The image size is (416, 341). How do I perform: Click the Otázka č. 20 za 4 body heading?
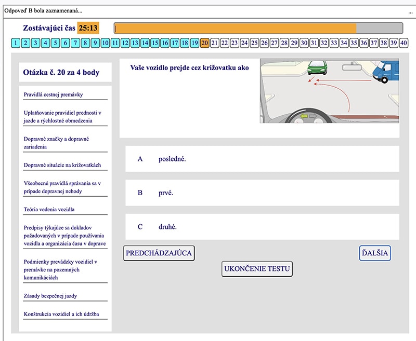click(x=61, y=72)
